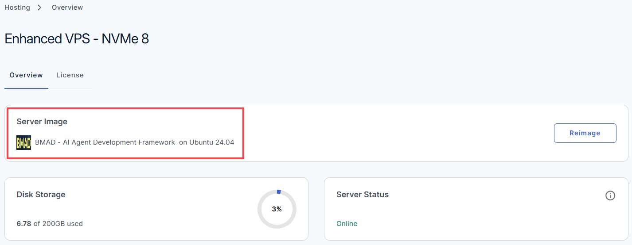Screen dimensions: 632x245
Task: Open Hosting breadcrumb link
Action: pyautogui.click(x=17, y=8)
